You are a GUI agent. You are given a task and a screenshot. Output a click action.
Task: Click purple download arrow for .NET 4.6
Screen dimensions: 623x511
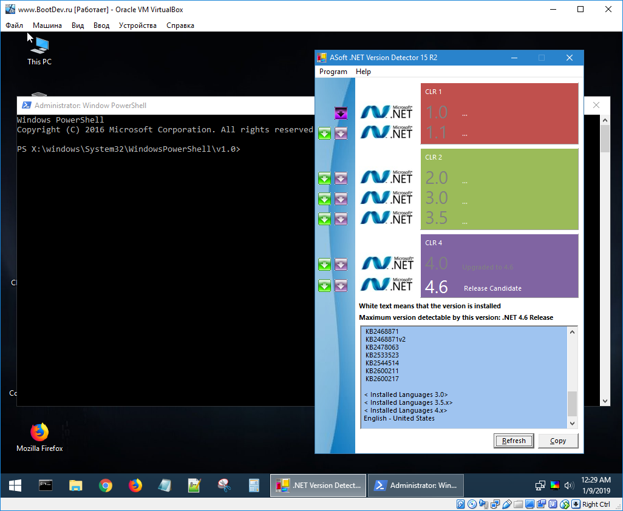341,285
